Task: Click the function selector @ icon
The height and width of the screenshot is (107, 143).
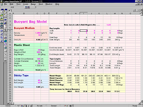Action: (28, 7)
